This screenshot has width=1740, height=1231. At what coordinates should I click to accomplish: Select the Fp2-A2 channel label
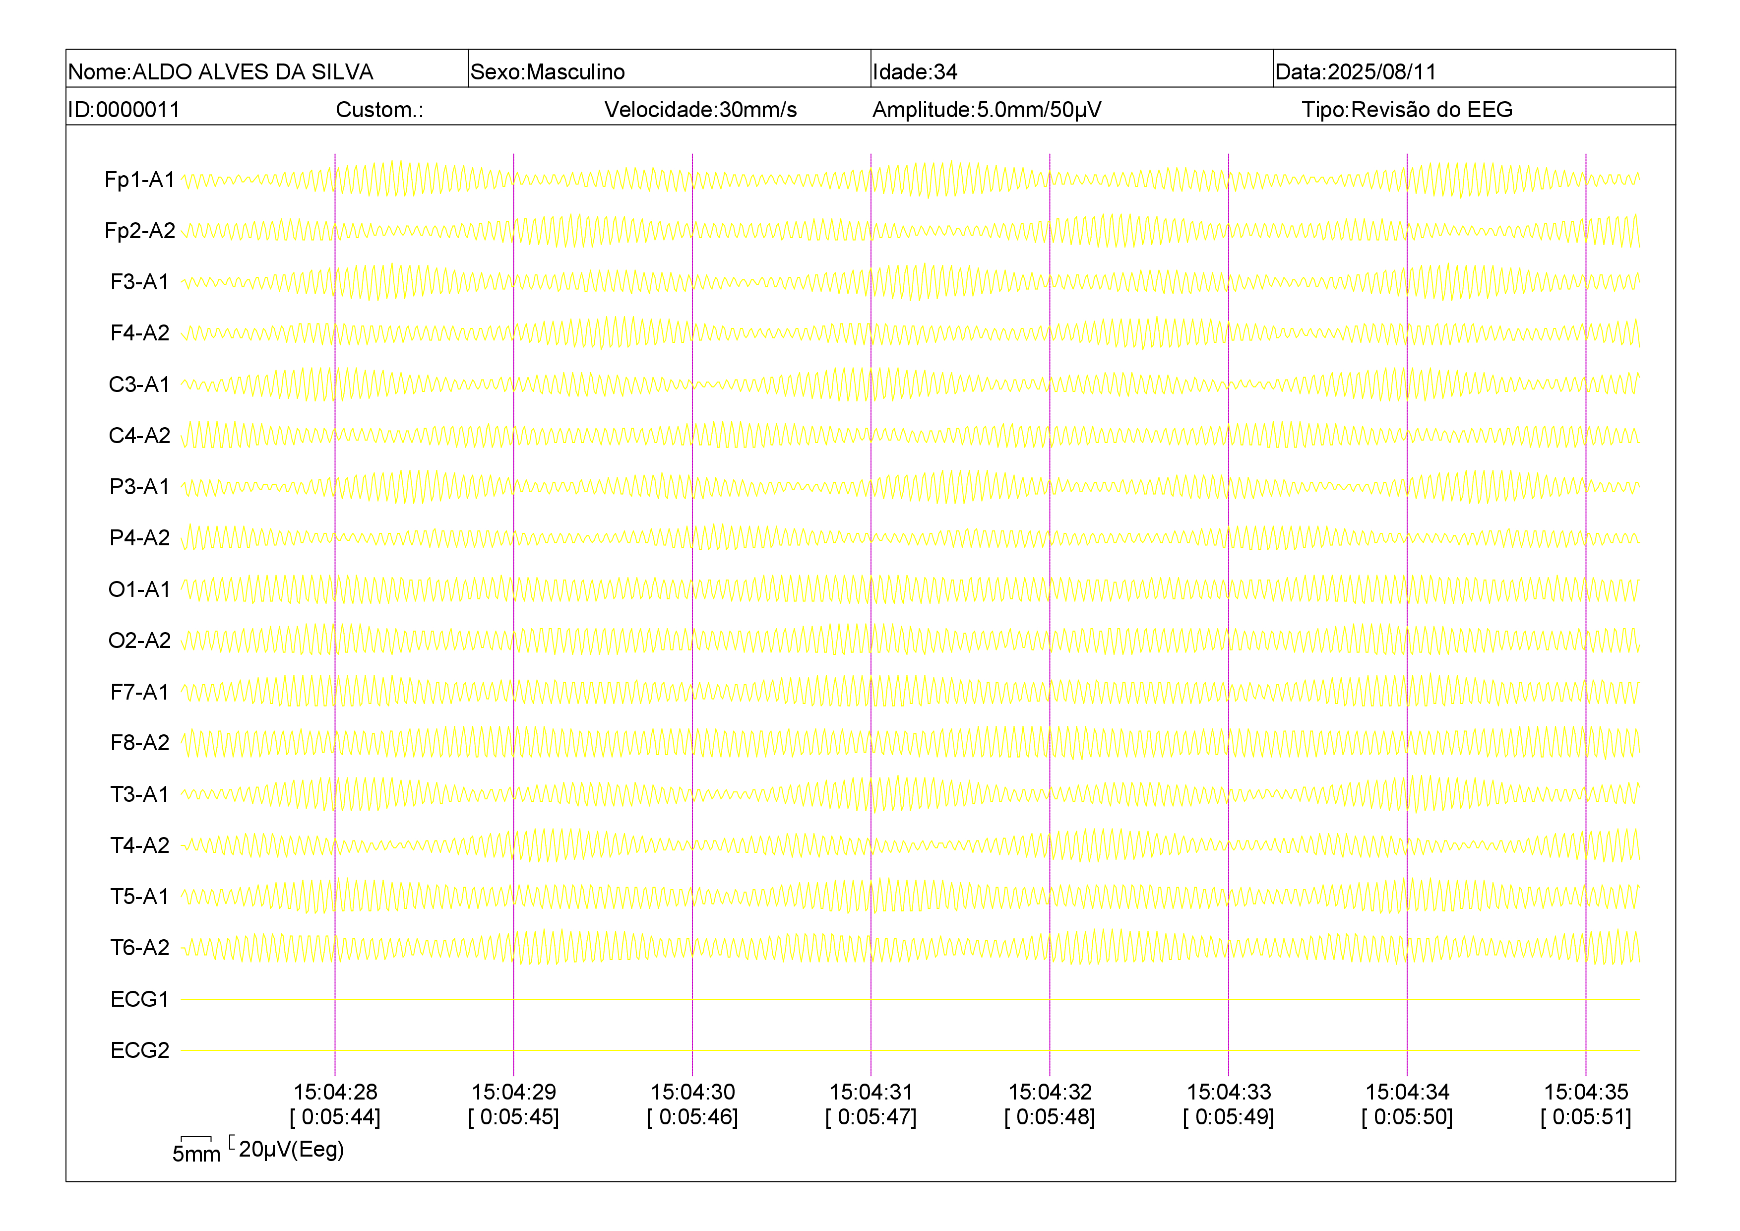139,230
